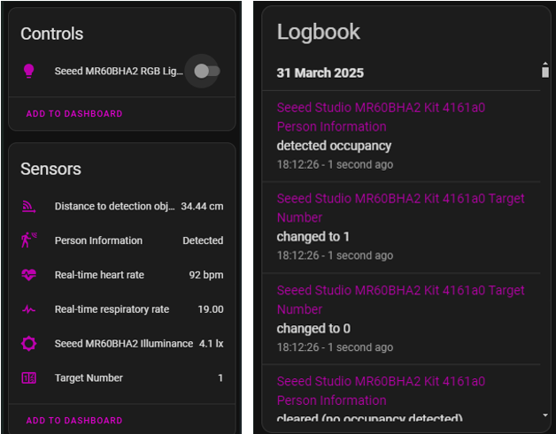Click the Logbook scrollbar thumb
Image resolution: width=556 pixels, height=434 pixels.
click(545, 72)
